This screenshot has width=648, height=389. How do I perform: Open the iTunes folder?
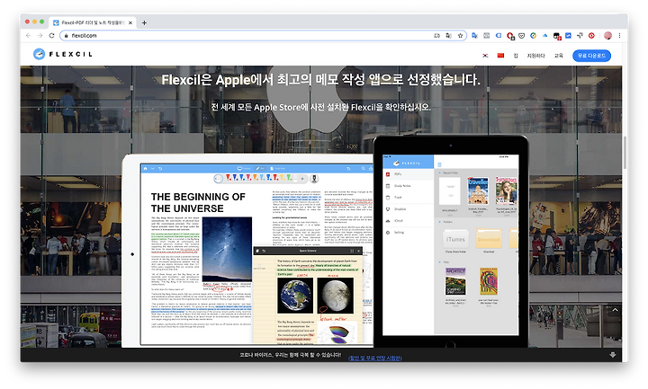tap(455, 239)
